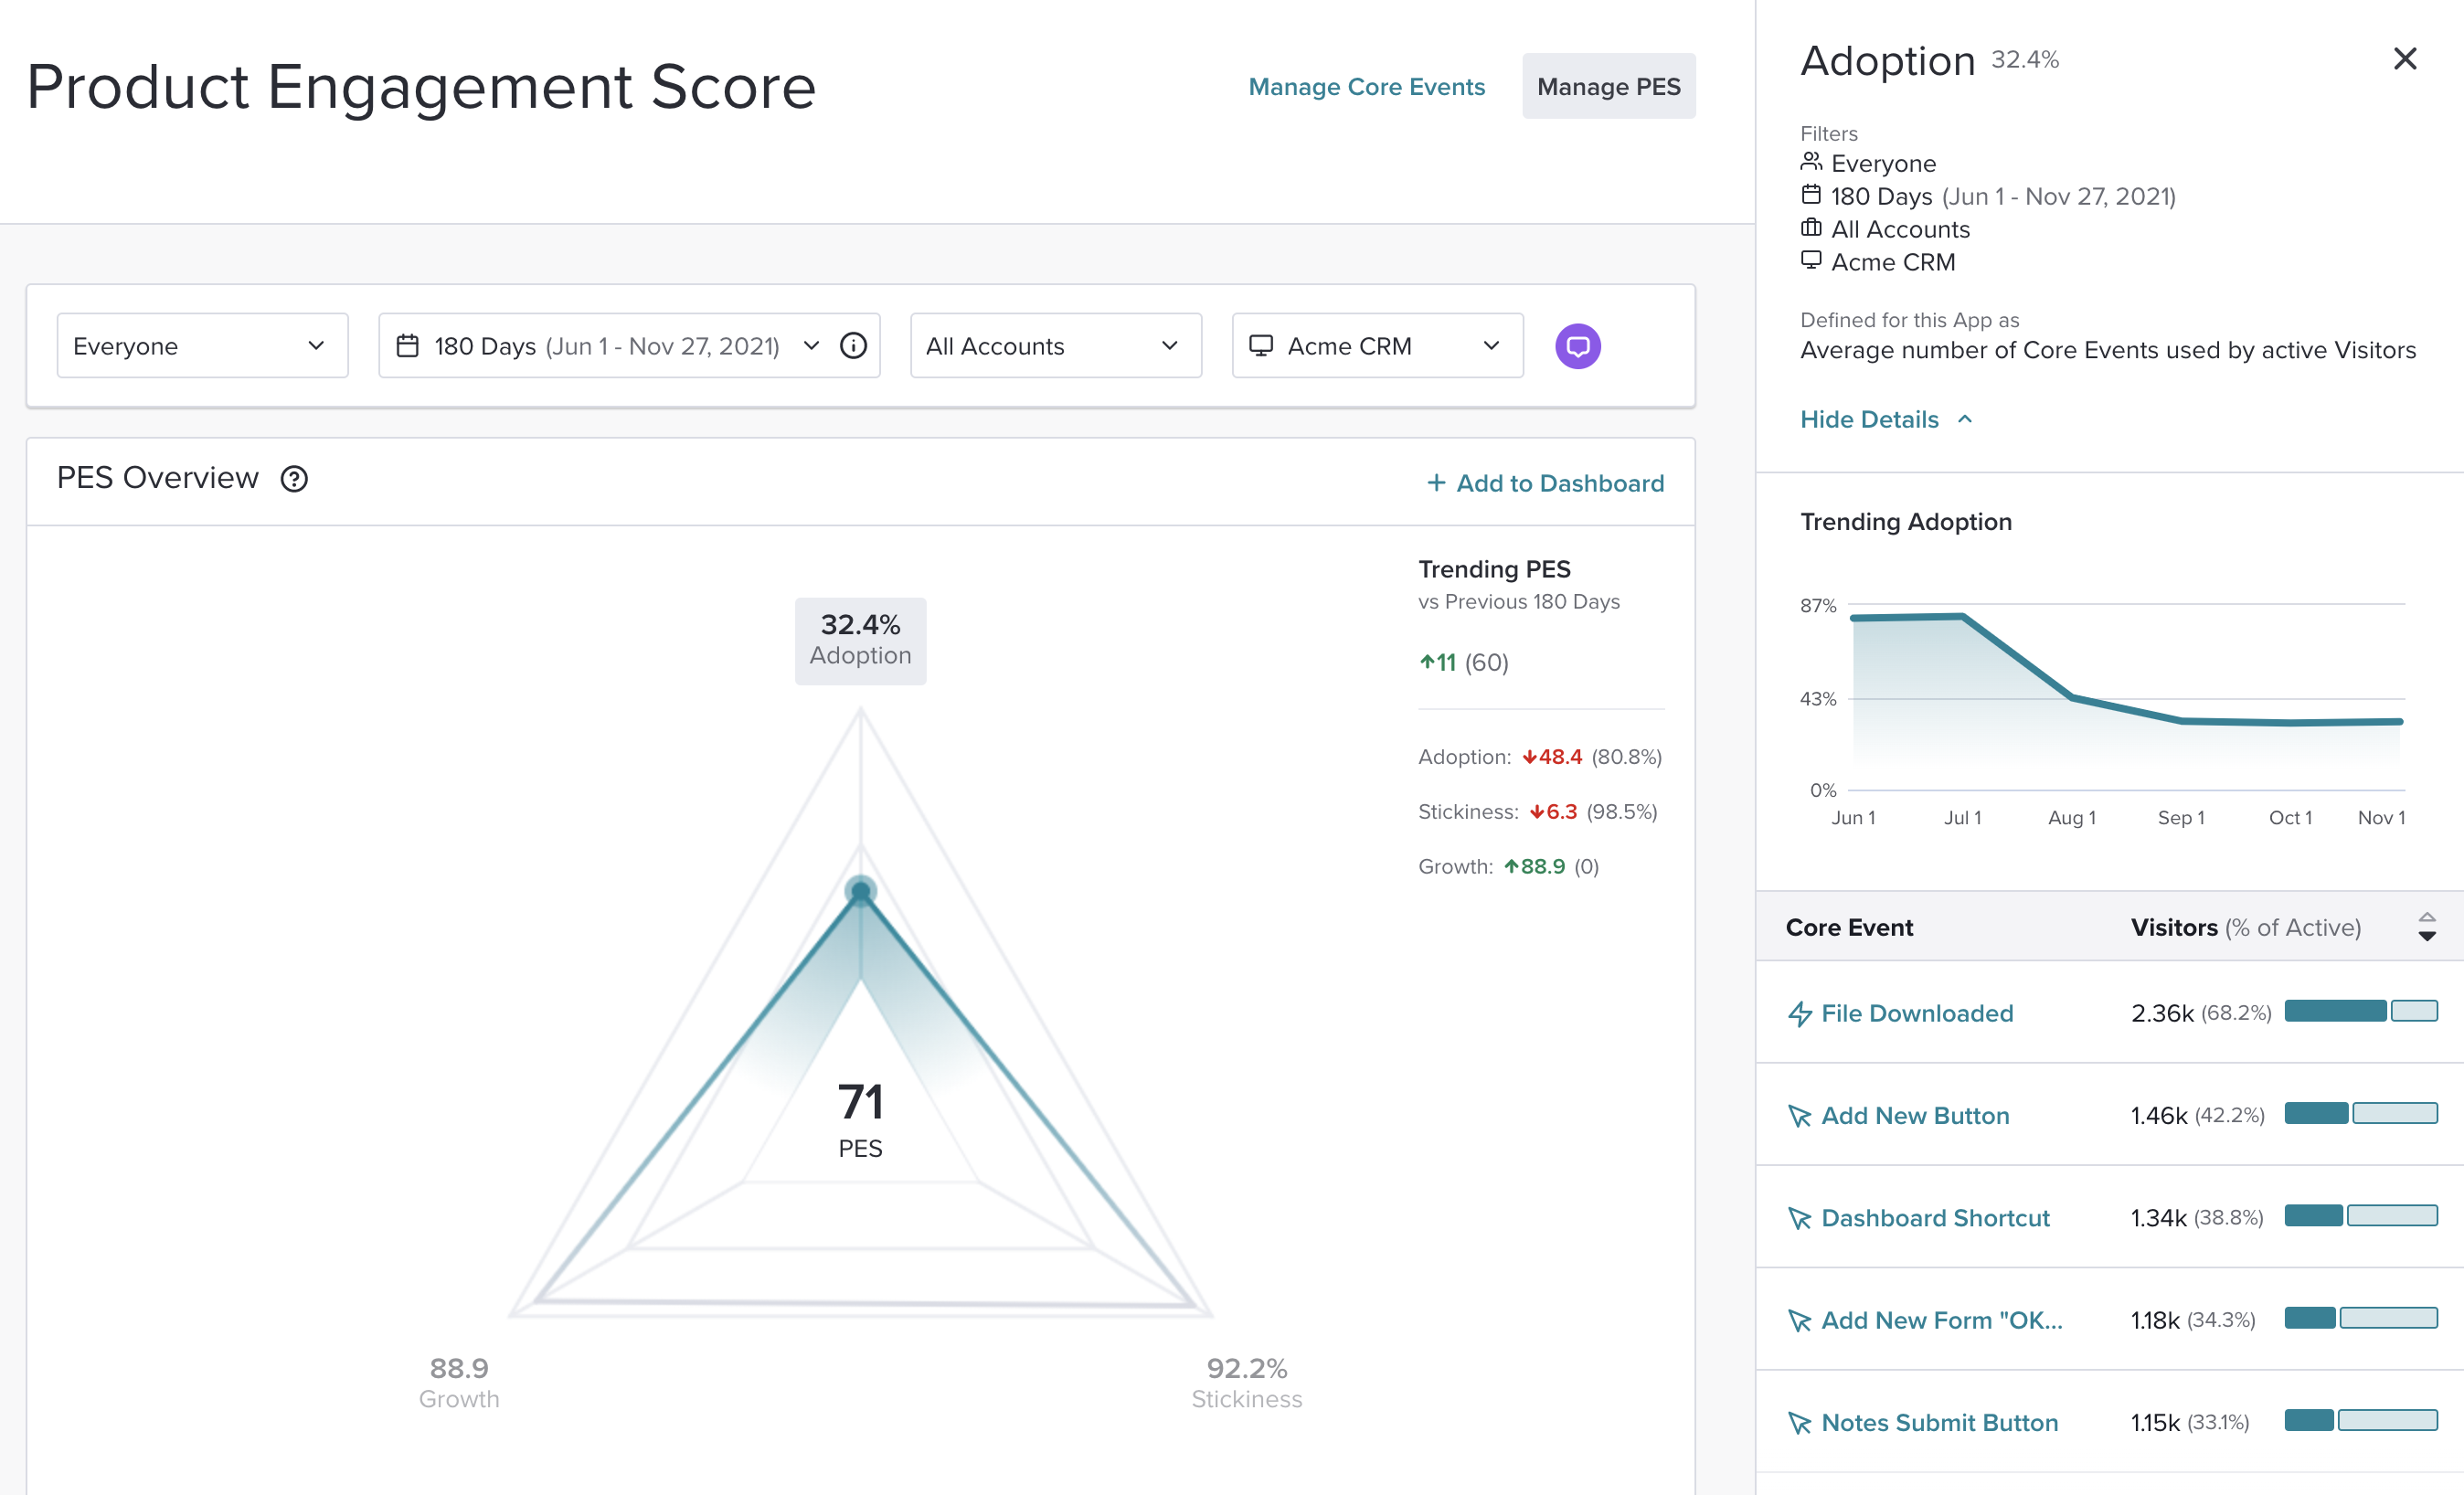Click the Add New Button cursor icon
Screen dimensions: 2464x1495
point(1800,1116)
